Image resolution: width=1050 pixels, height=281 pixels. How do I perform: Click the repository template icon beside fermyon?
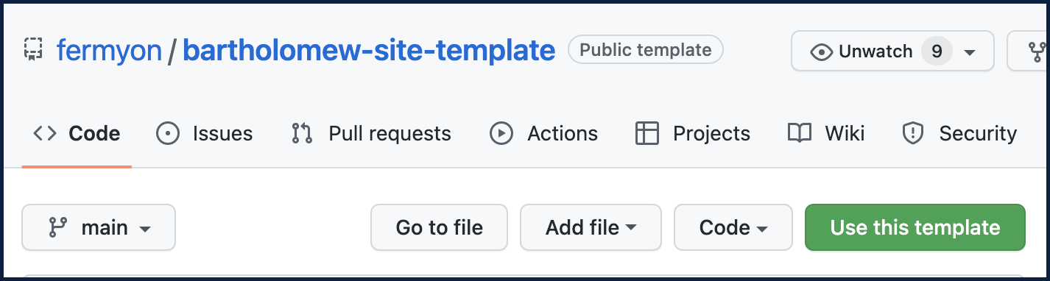coord(33,50)
